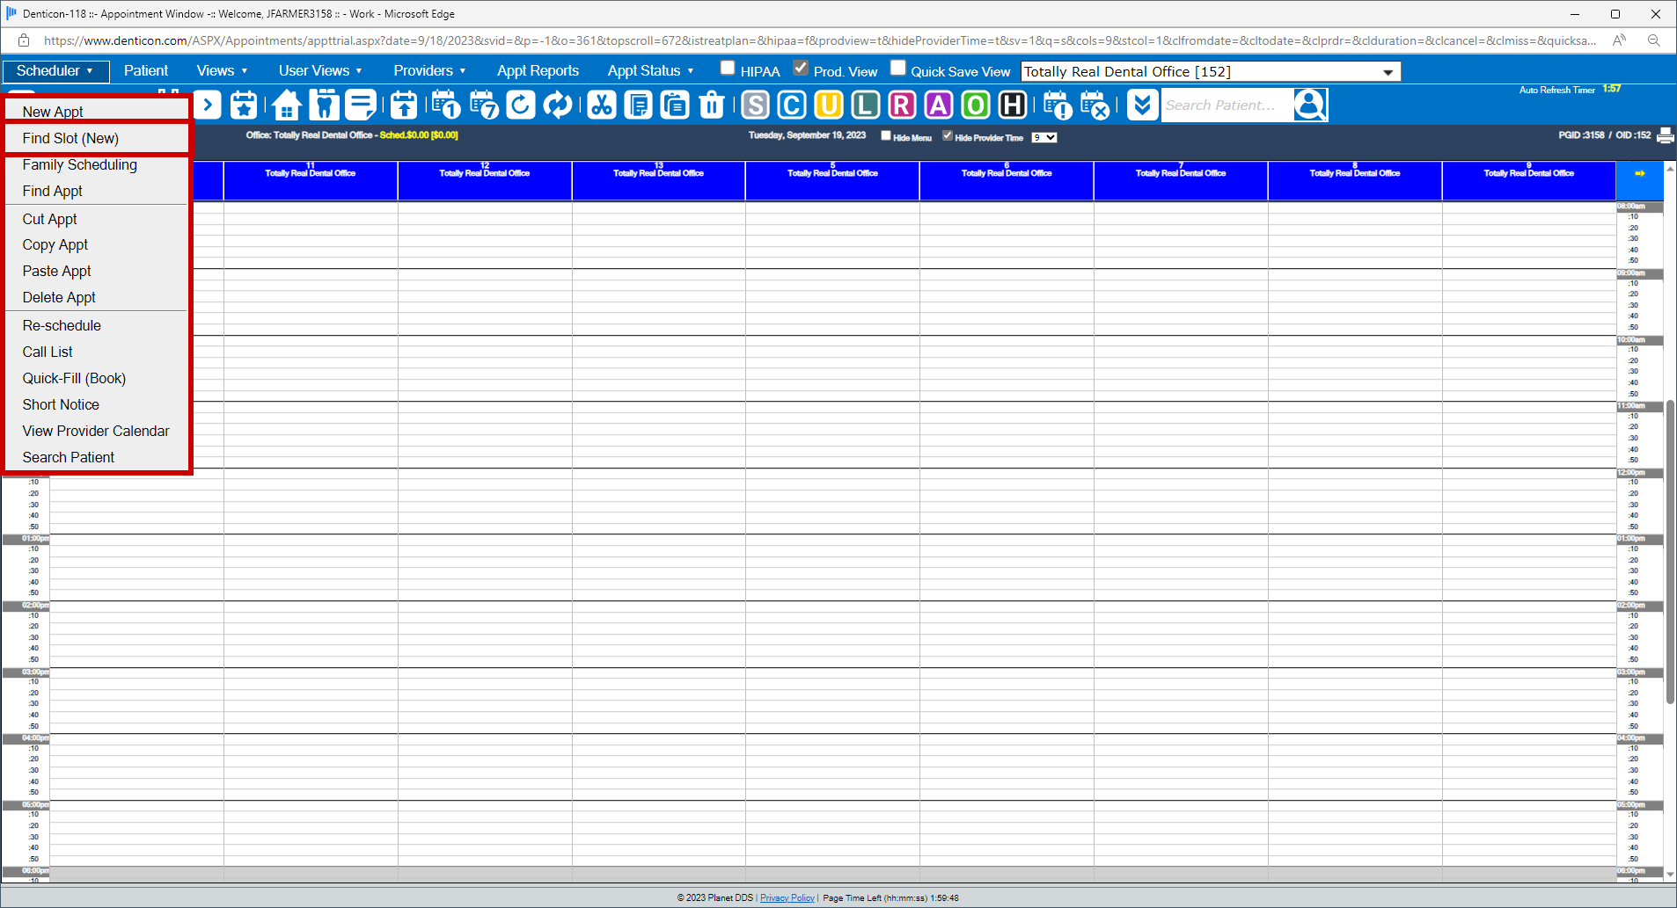Collapse the Scheduler dropdown menu

55,70
